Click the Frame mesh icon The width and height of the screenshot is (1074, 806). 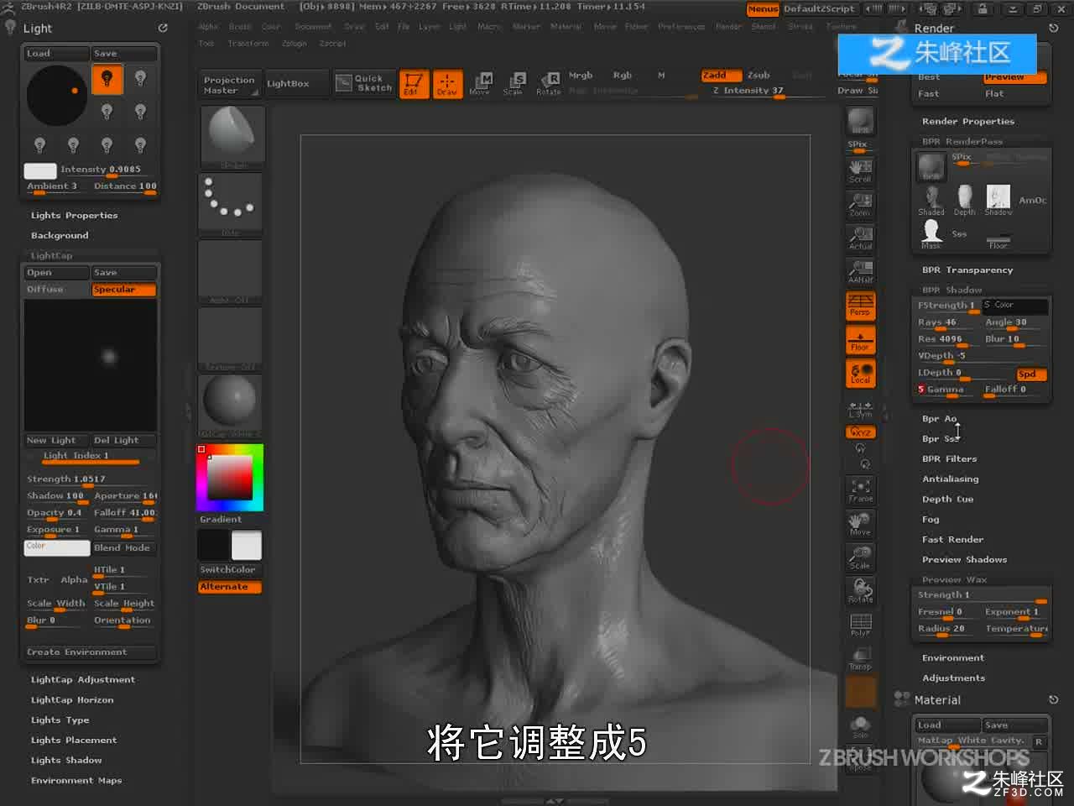(x=860, y=490)
